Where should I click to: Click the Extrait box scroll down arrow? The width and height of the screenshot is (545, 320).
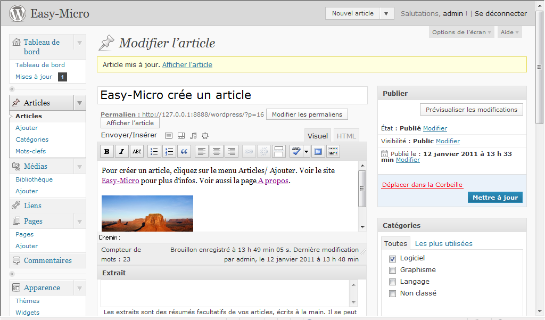pyautogui.click(x=353, y=302)
